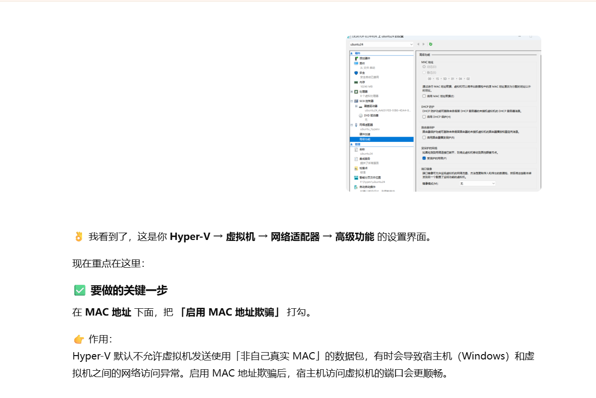Tick the 启用 DHCP 保护 checkbox
This screenshot has height=398, width=596.
tap(424, 117)
